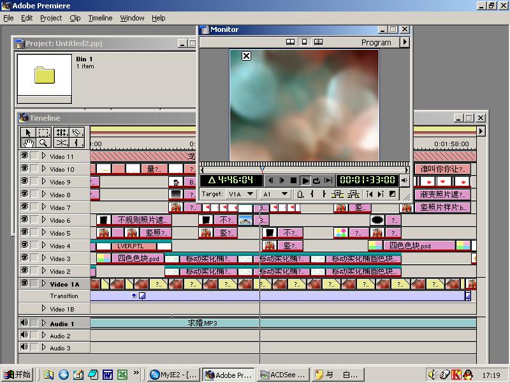This screenshot has width=510, height=383.
Task: Click Next Edit button in Monitor
Action: tap(381, 194)
